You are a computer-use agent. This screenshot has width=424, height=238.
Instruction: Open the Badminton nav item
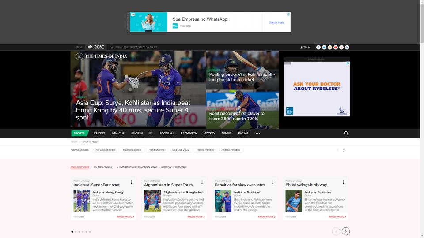point(189,133)
